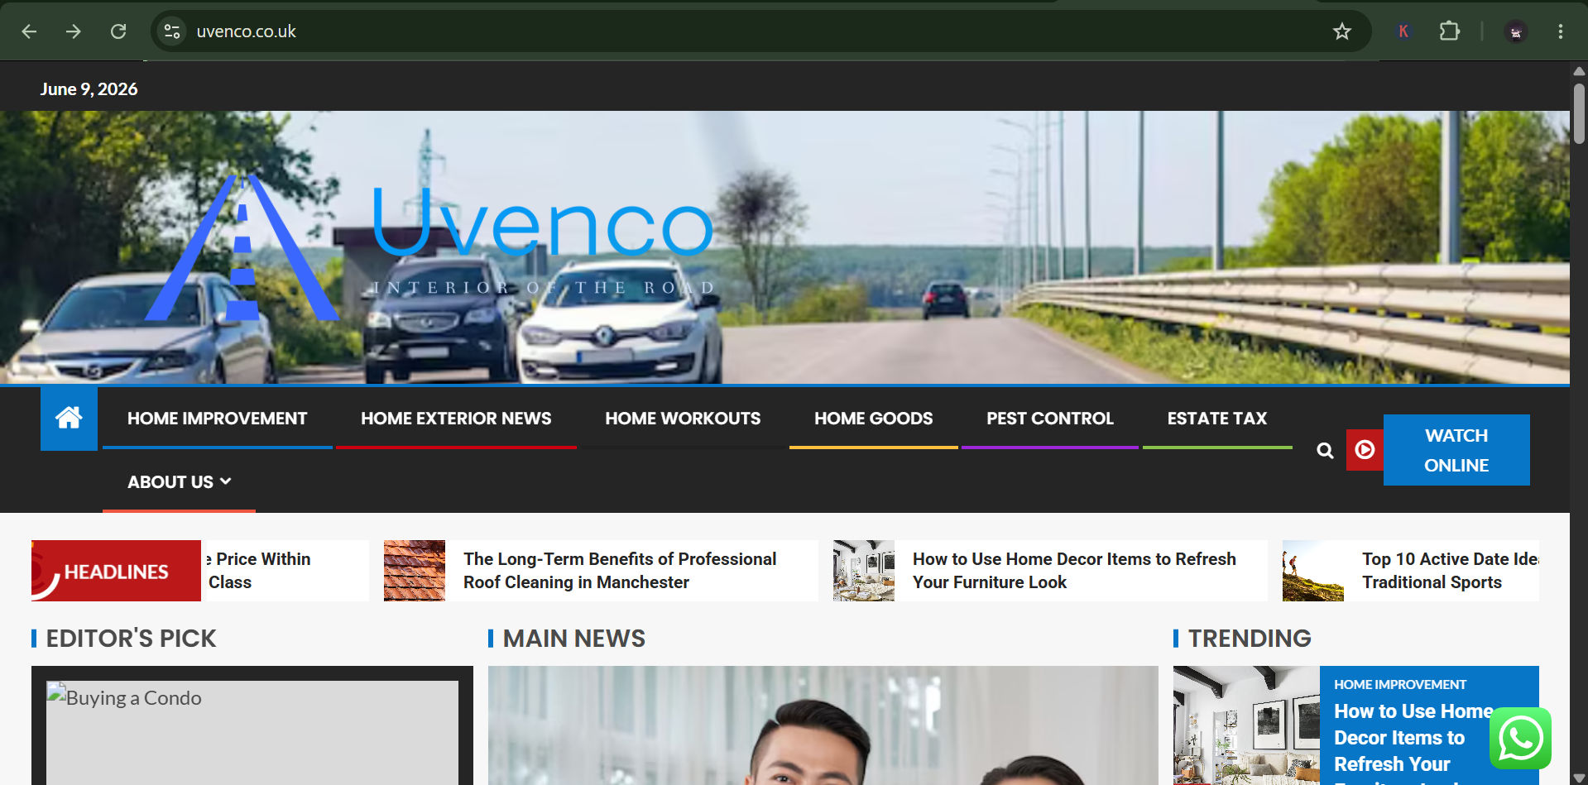The image size is (1588, 785).
Task: Click the page vertical scrollbar thumb
Action: 1579,113
